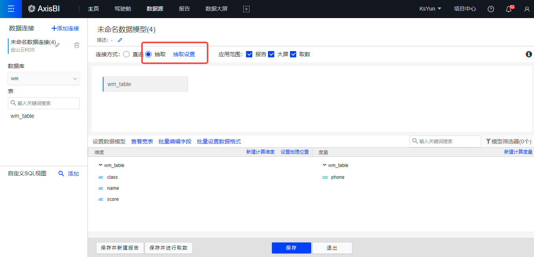The height and width of the screenshot is (257, 534).
Task: Select the 直连 radio button
Action: (x=126, y=54)
